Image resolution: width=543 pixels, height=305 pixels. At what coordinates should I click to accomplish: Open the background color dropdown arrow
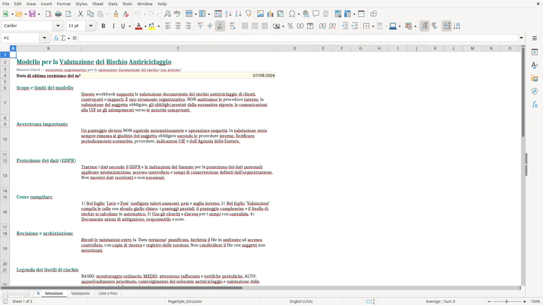(158, 26)
